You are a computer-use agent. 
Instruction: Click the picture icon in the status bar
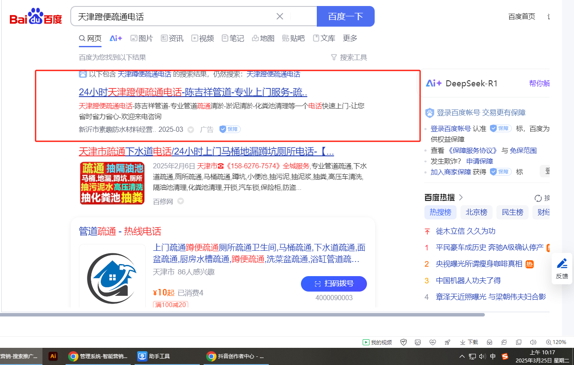418,342
